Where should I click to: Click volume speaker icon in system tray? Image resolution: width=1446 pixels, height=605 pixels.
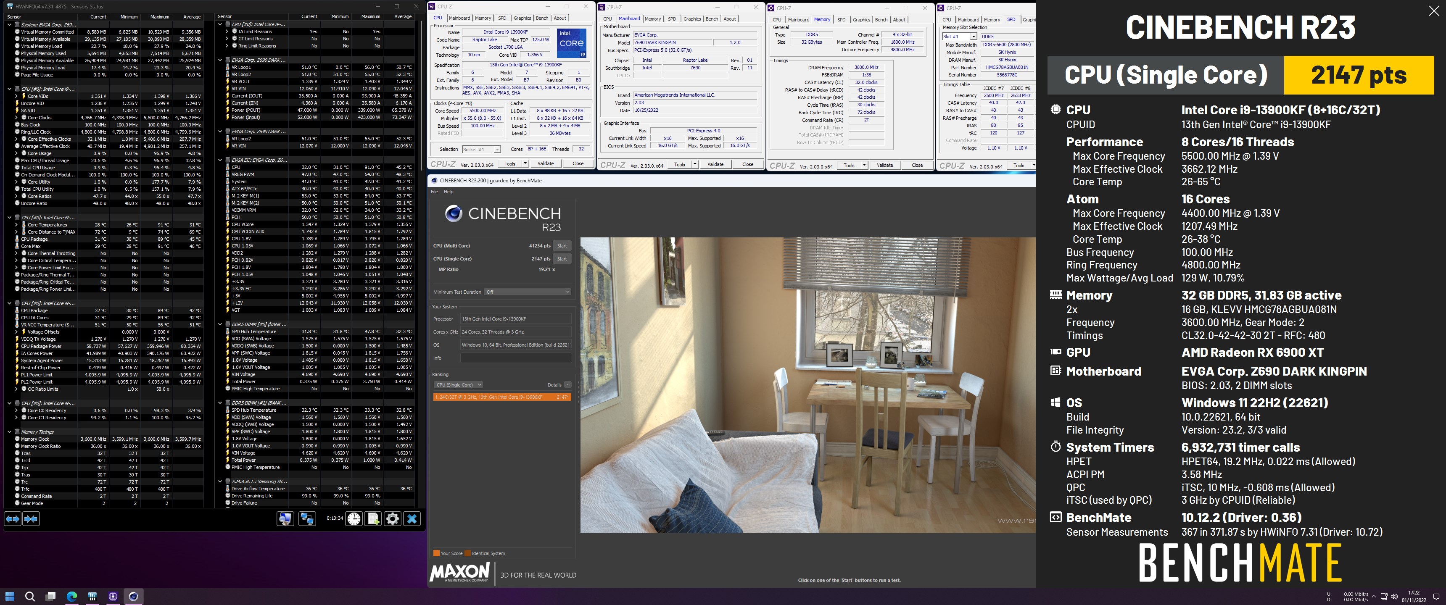coord(1394,596)
